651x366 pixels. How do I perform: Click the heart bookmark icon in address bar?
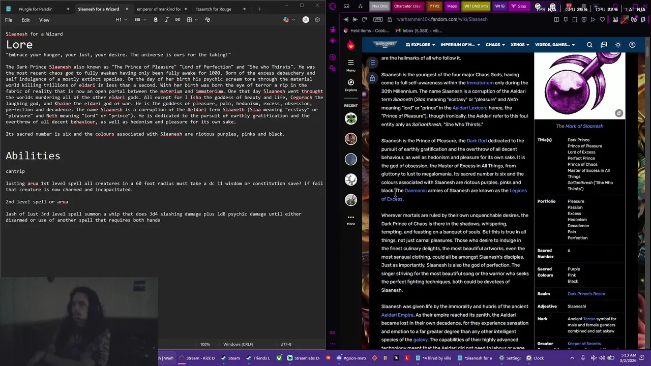602,19
